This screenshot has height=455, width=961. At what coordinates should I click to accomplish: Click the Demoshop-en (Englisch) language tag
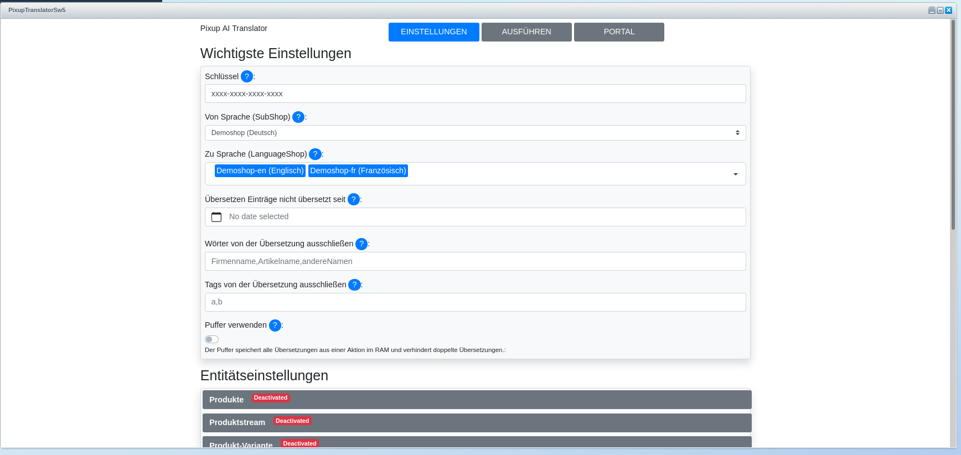point(260,170)
